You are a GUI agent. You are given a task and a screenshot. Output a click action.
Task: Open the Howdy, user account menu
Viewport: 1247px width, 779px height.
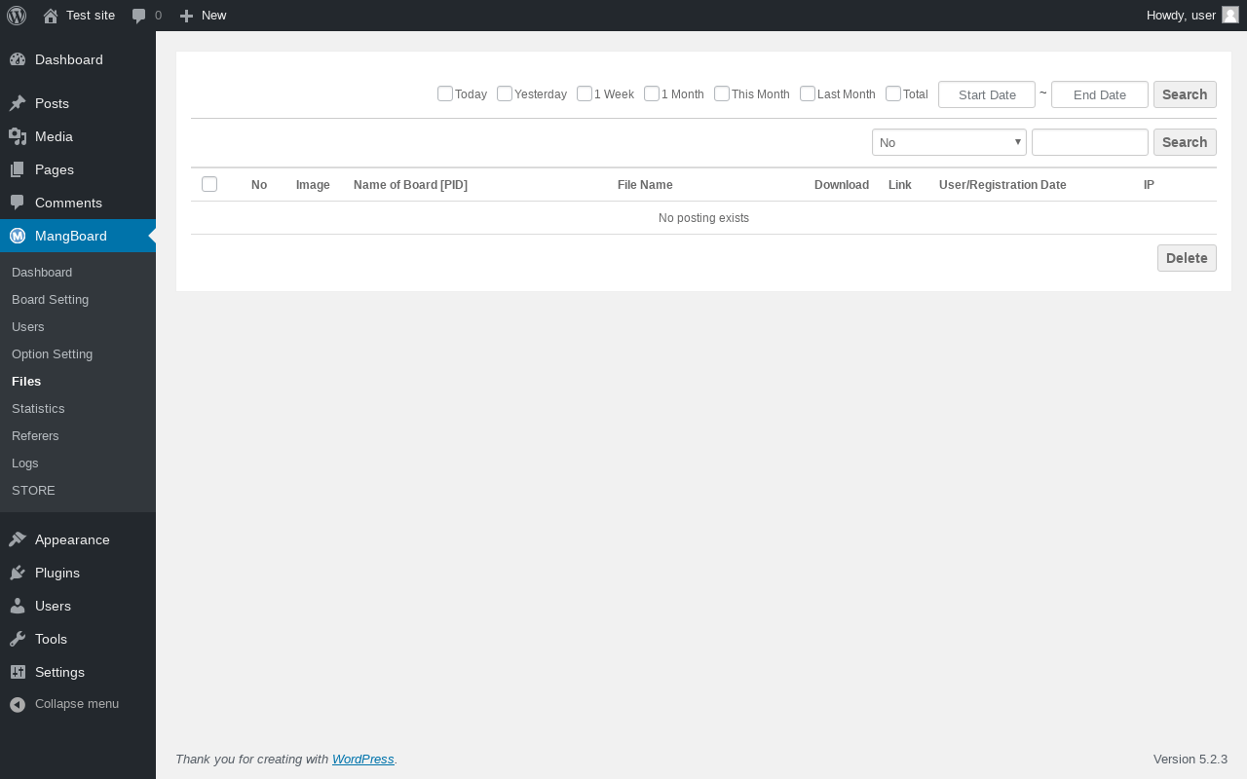[1192, 16]
